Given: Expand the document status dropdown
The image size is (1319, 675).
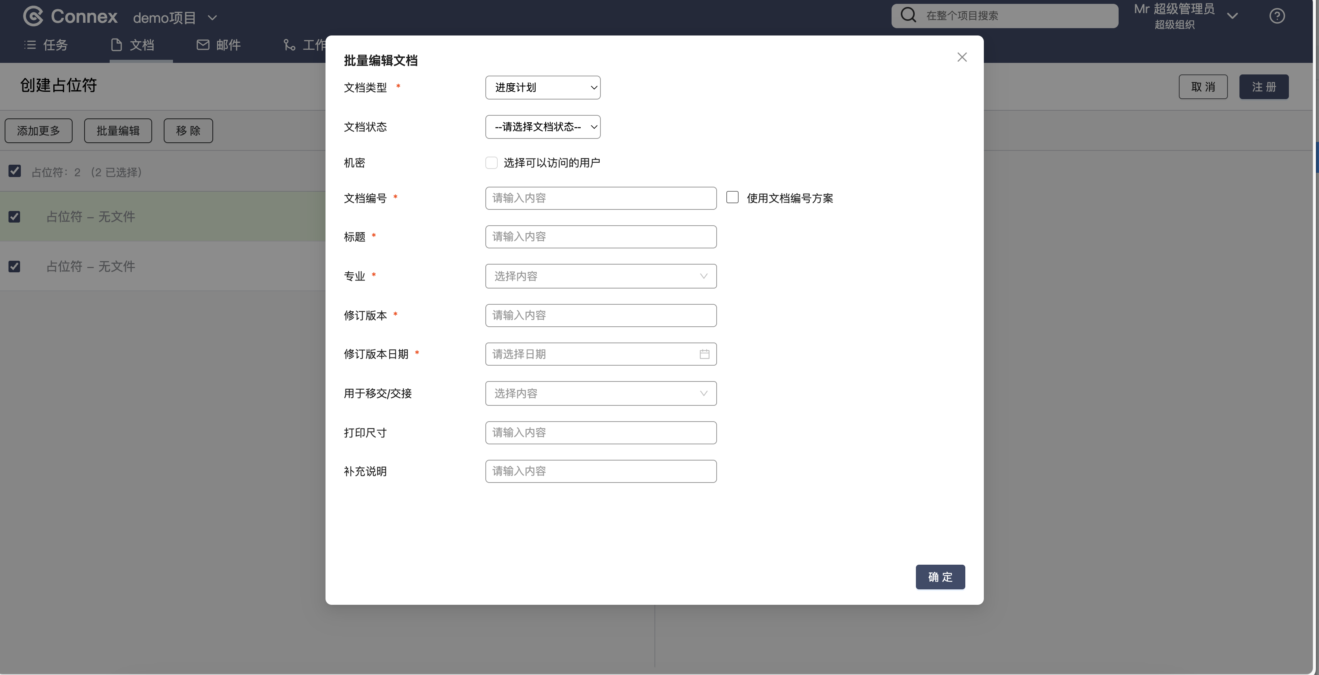Looking at the screenshot, I should tap(542, 127).
